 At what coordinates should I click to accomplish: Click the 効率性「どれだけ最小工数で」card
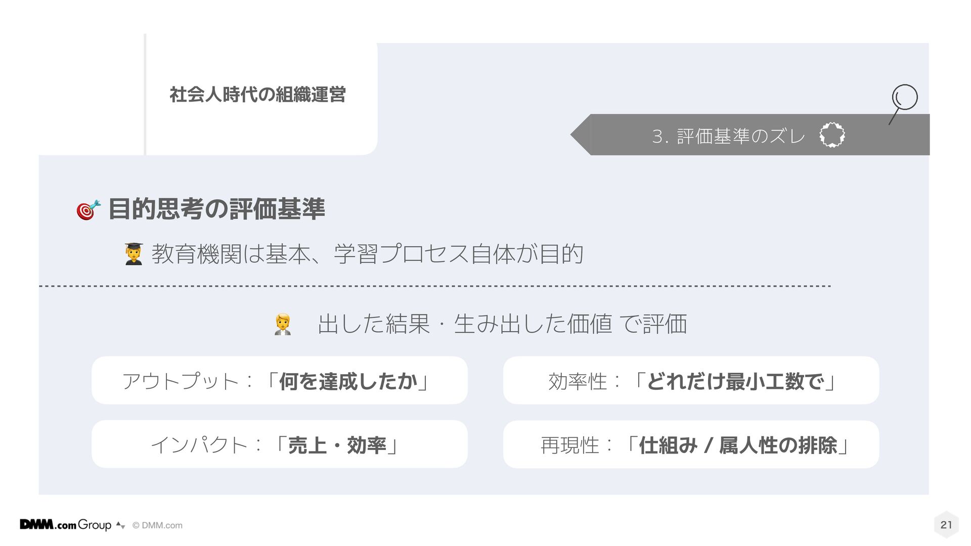(691, 381)
